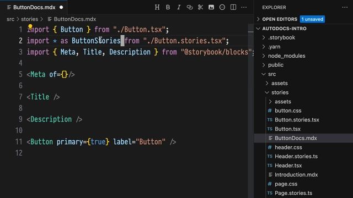Click the "./Button.tsx" import path
The width and height of the screenshot is (353, 198).
tap(139, 29)
